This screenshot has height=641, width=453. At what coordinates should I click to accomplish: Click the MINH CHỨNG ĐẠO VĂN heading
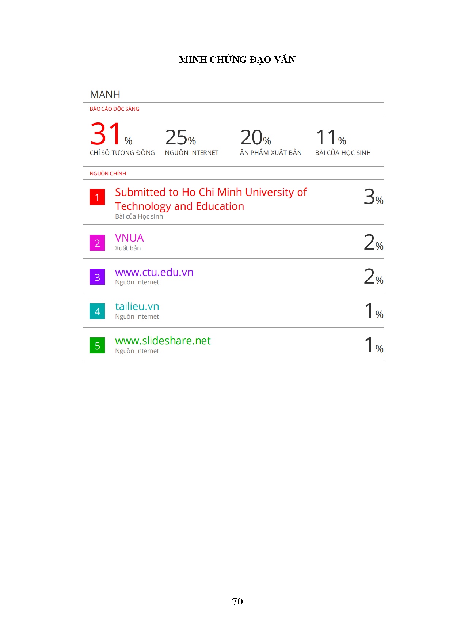pyautogui.click(x=237, y=60)
